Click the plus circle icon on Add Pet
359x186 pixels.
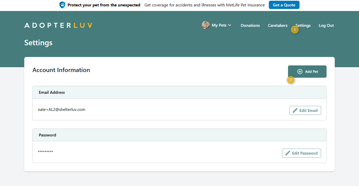300,72
